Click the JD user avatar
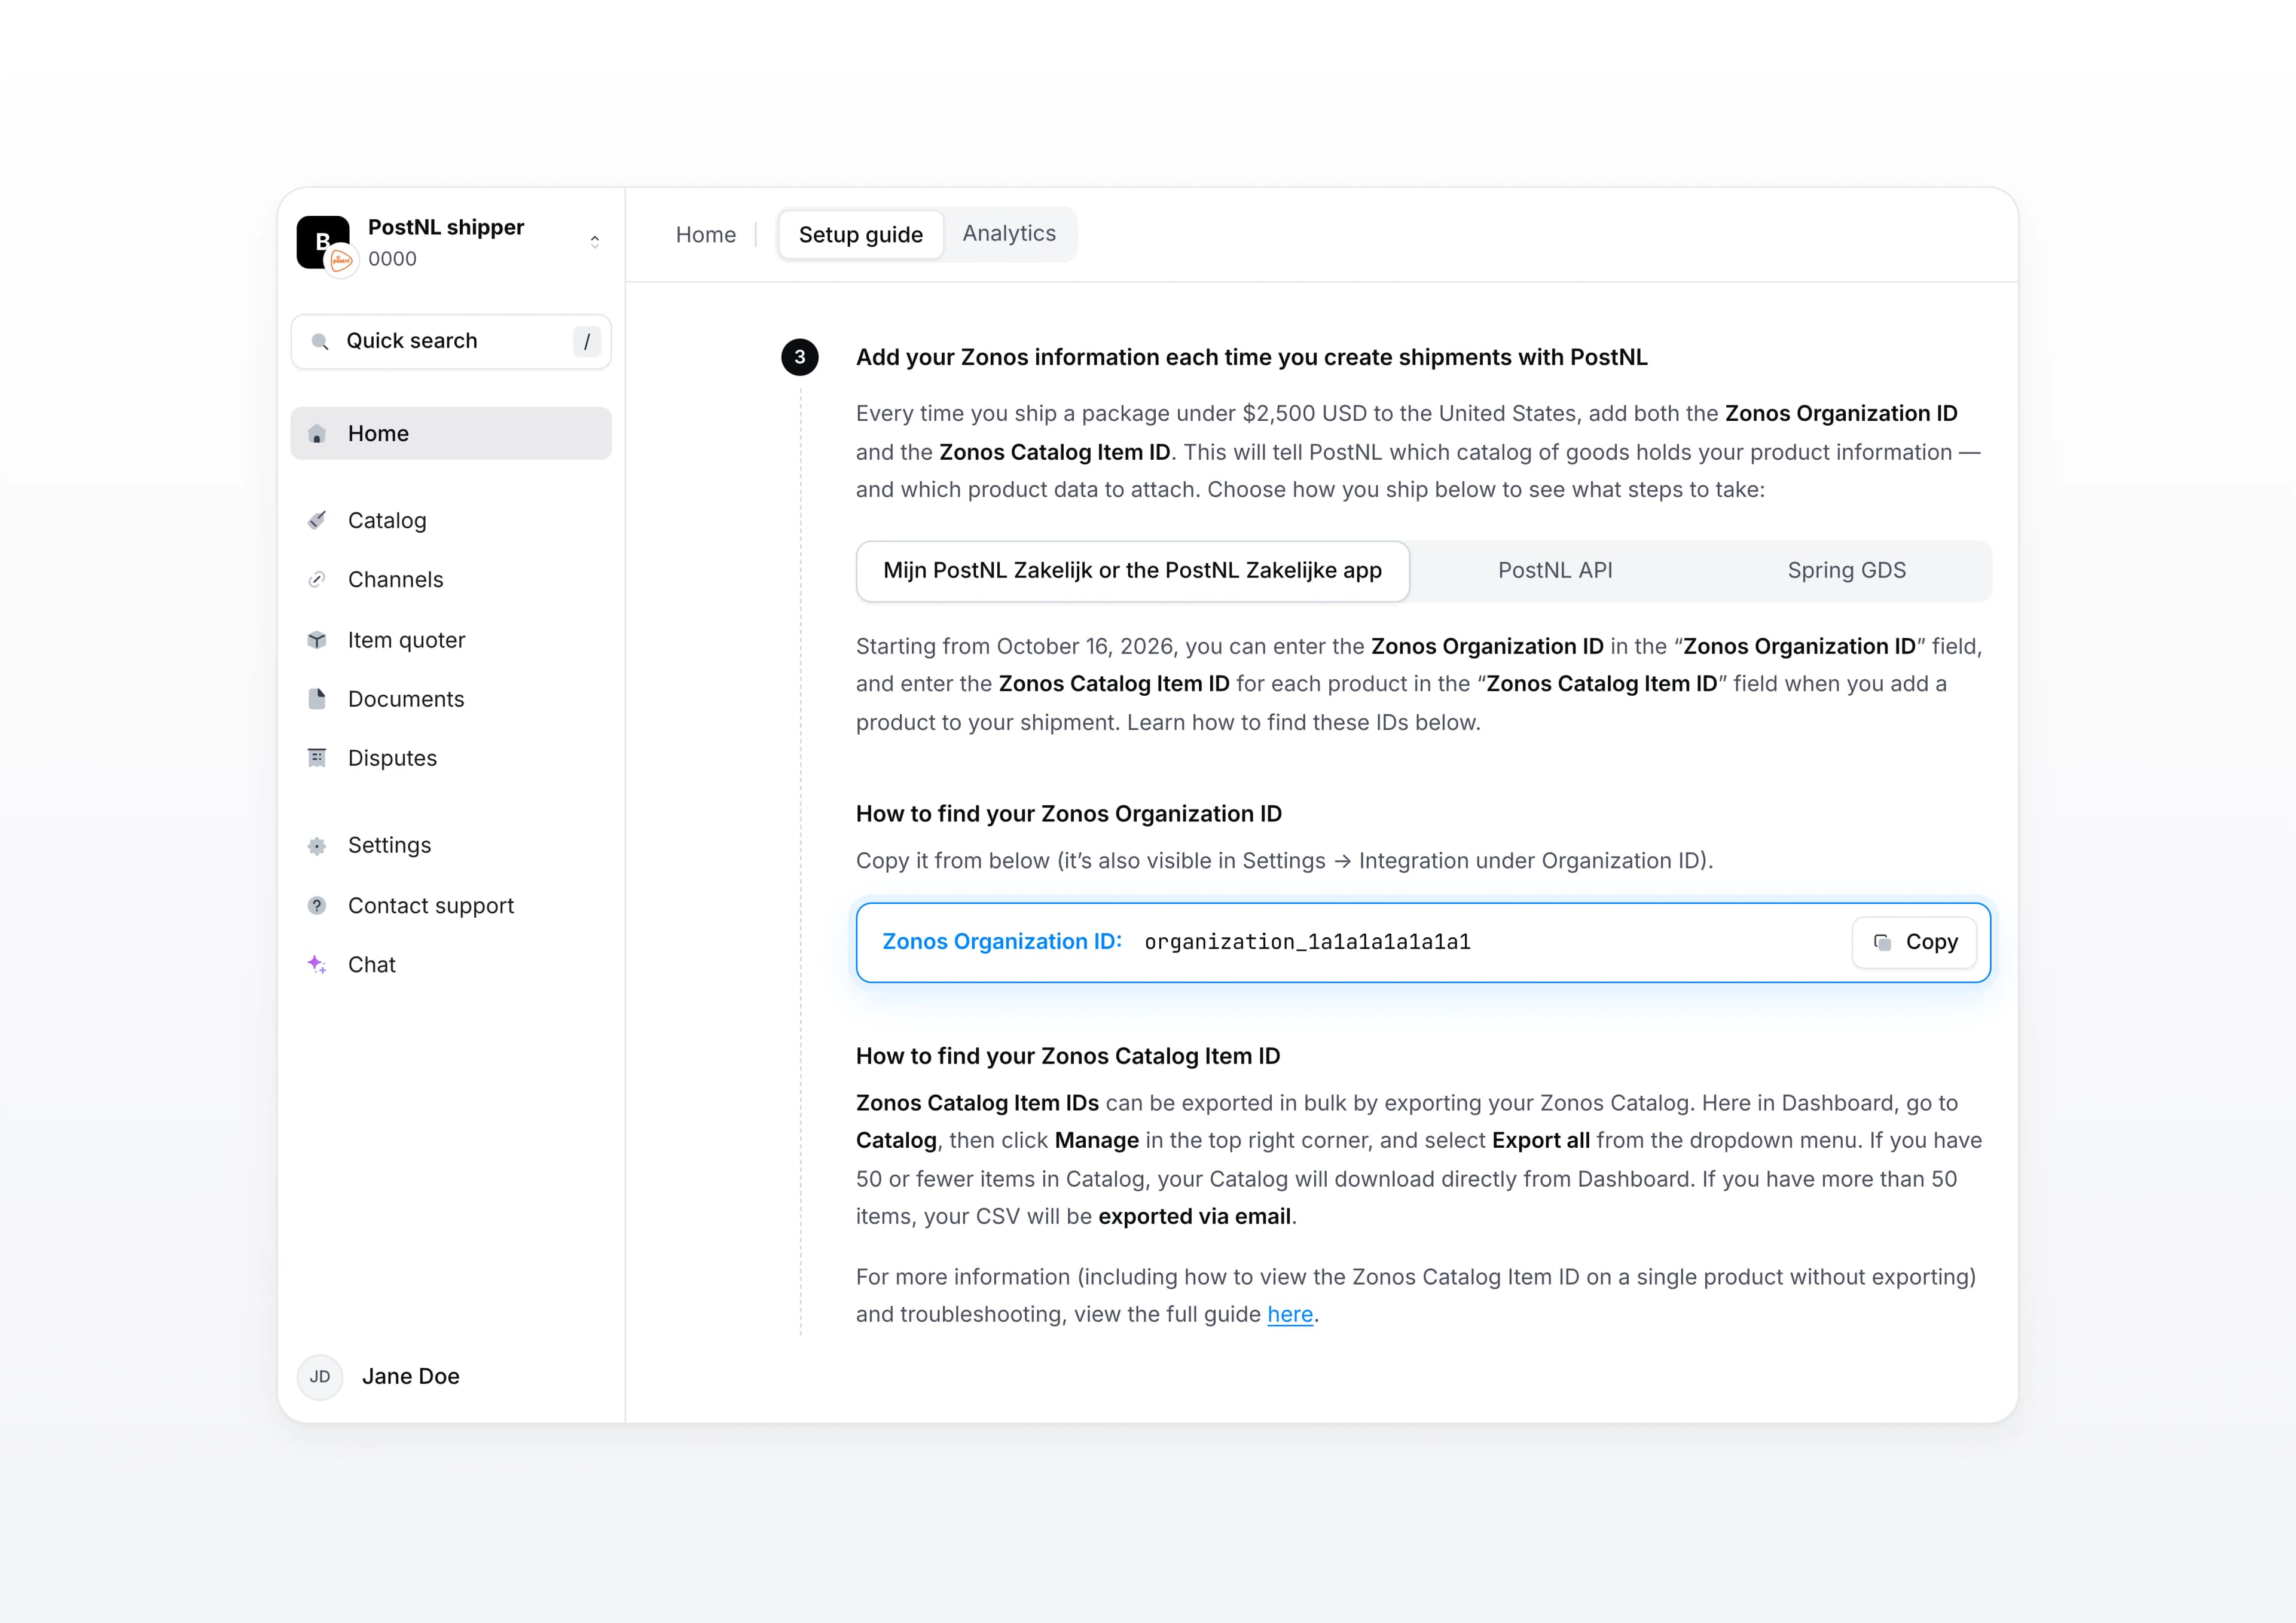This screenshot has width=2296, height=1623. coord(320,1376)
